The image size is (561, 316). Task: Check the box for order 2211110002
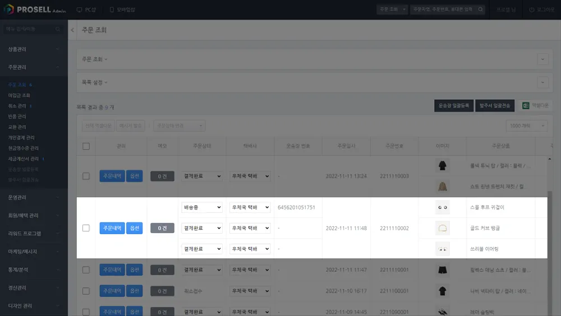point(86,228)
